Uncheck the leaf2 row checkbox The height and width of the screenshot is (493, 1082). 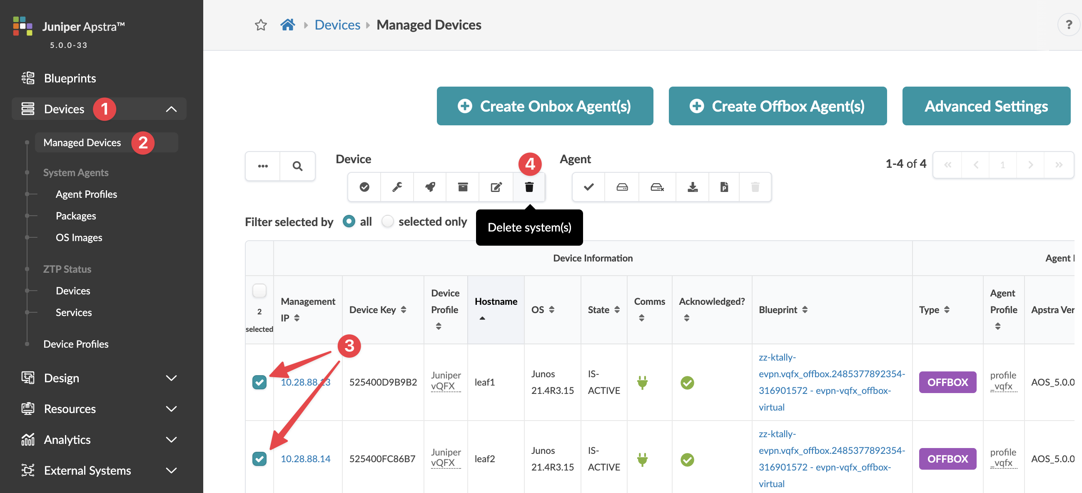pos(259,458)
